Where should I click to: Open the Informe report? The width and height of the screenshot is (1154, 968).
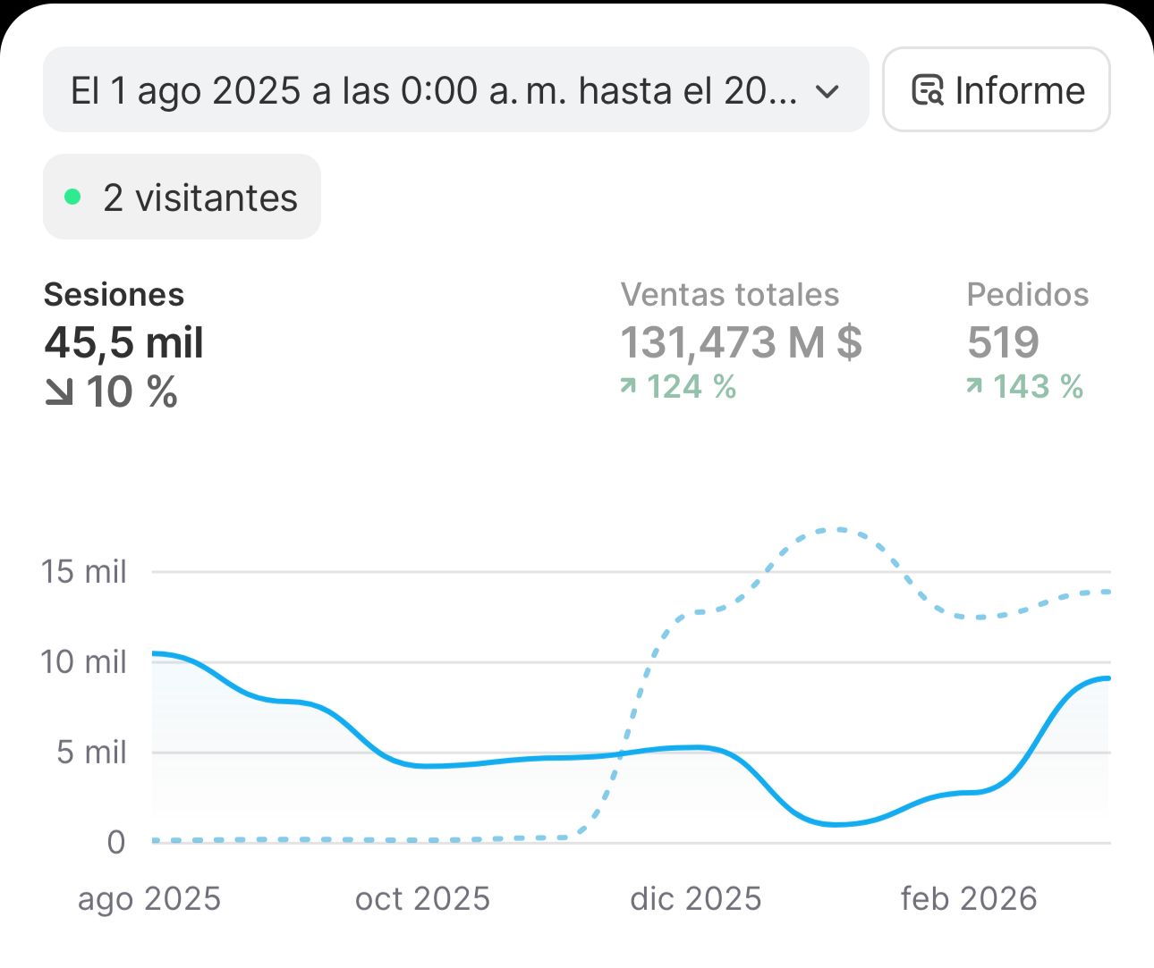pos(996,89)
